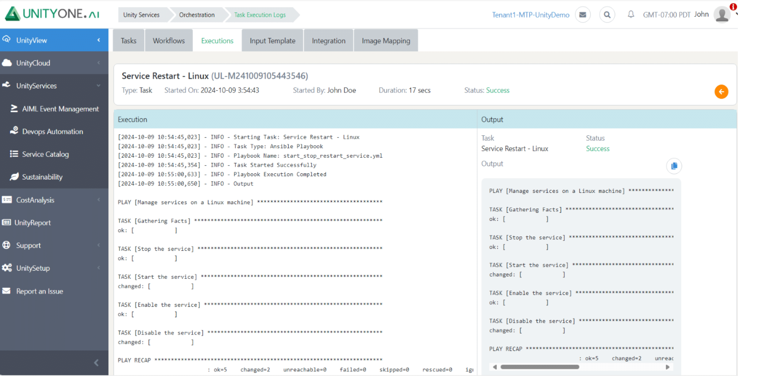Open Service Catalog menu item
767x376 pixels.
[45, 154]
